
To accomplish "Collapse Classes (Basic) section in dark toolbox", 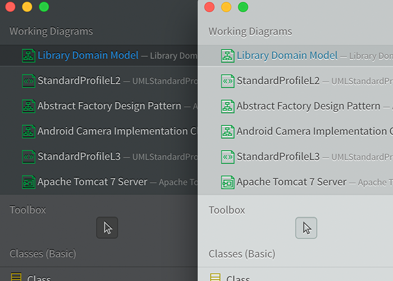I will coord(43,253).
